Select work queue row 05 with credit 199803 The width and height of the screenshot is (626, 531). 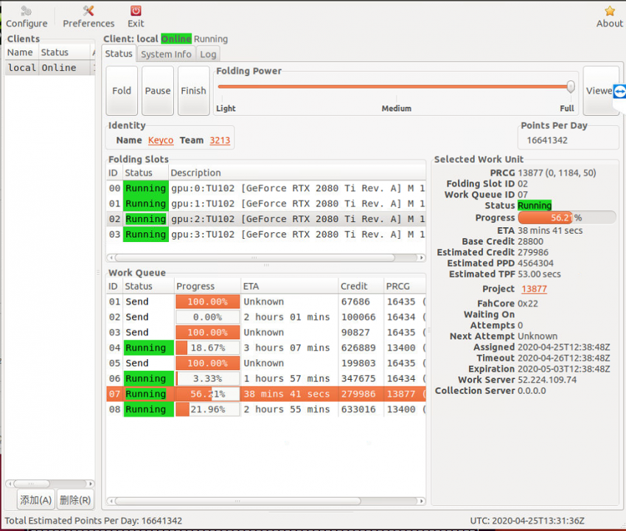point(266,363)
